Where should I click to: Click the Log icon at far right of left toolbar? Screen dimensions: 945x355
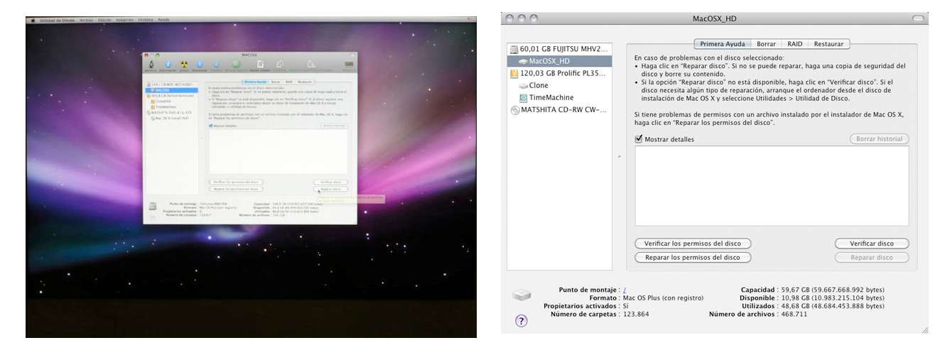(x=348, y=64)
